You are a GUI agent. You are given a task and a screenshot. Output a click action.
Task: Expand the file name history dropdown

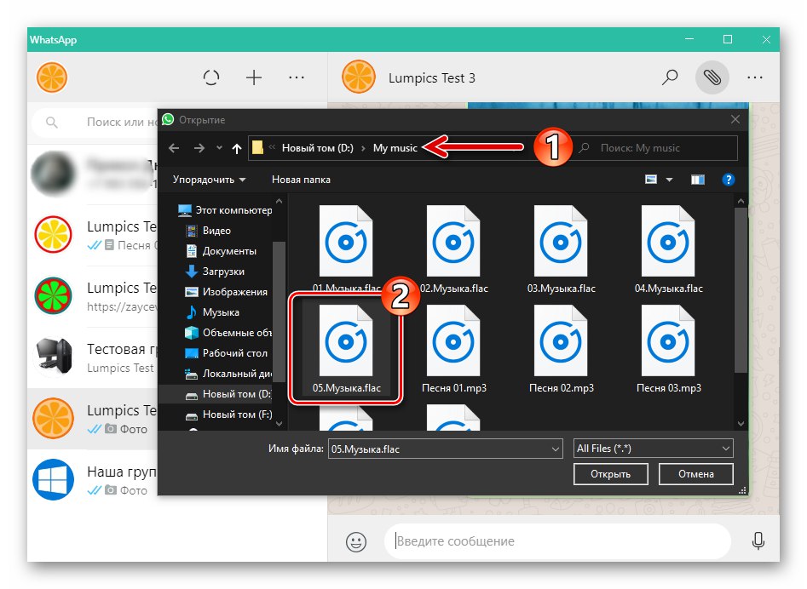556,449
